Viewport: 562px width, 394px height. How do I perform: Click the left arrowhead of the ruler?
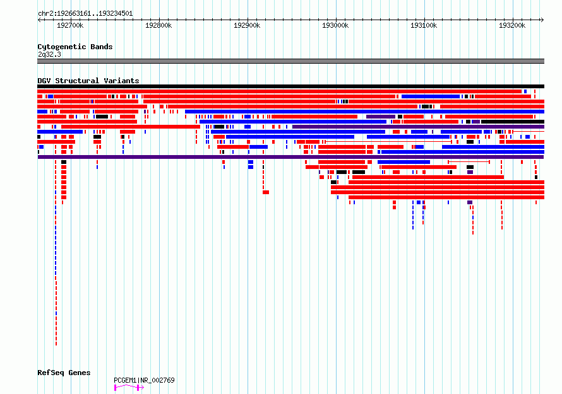coord(39,20)
